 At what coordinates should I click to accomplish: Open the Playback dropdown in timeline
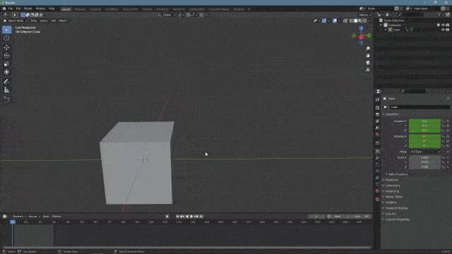pos(19,217)
